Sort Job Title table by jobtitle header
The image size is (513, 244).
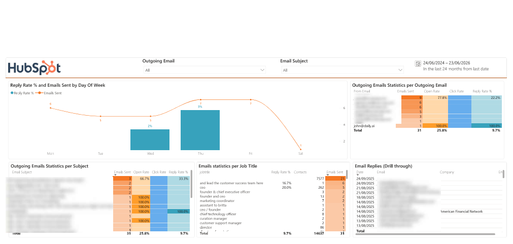click(x=204, y=172)
